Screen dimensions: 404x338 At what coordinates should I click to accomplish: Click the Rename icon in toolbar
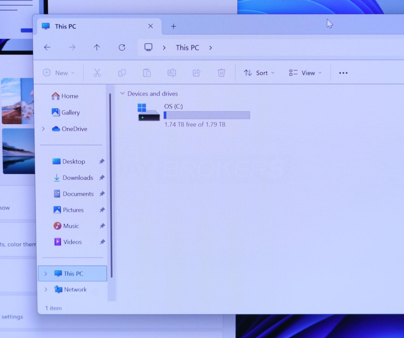pyautogui.click(x=172, y=73)
